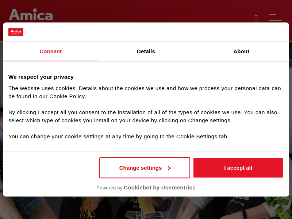Click the Amica logo in the site header
This screenshot has height=219, width=292.
coord(31,15)
